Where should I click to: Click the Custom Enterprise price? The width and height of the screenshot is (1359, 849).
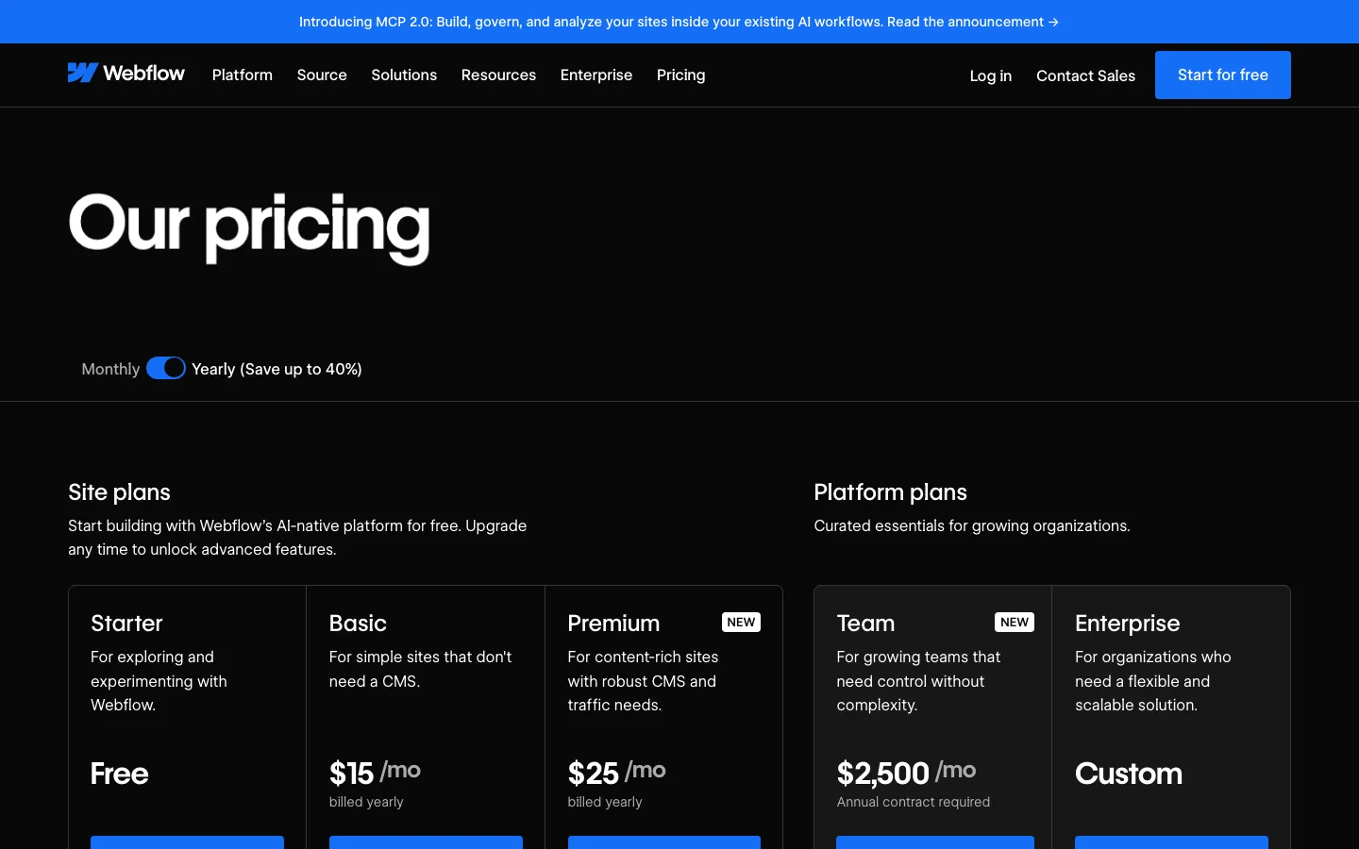pos(1129,774)
